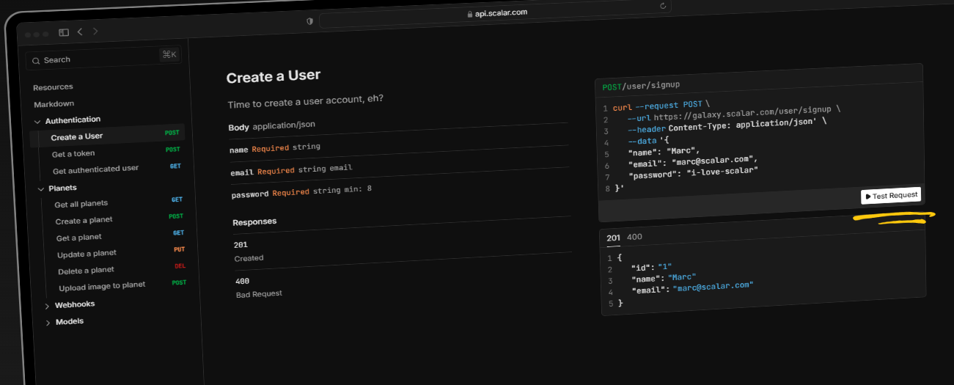Click the Create a User heading
Viewport: 954px width, 385px height.
tap(274, 76)
